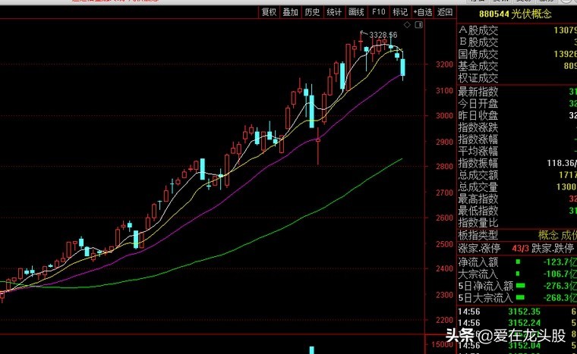
Task: Click the 43/3 advancers value
Action: pos(520,249)
